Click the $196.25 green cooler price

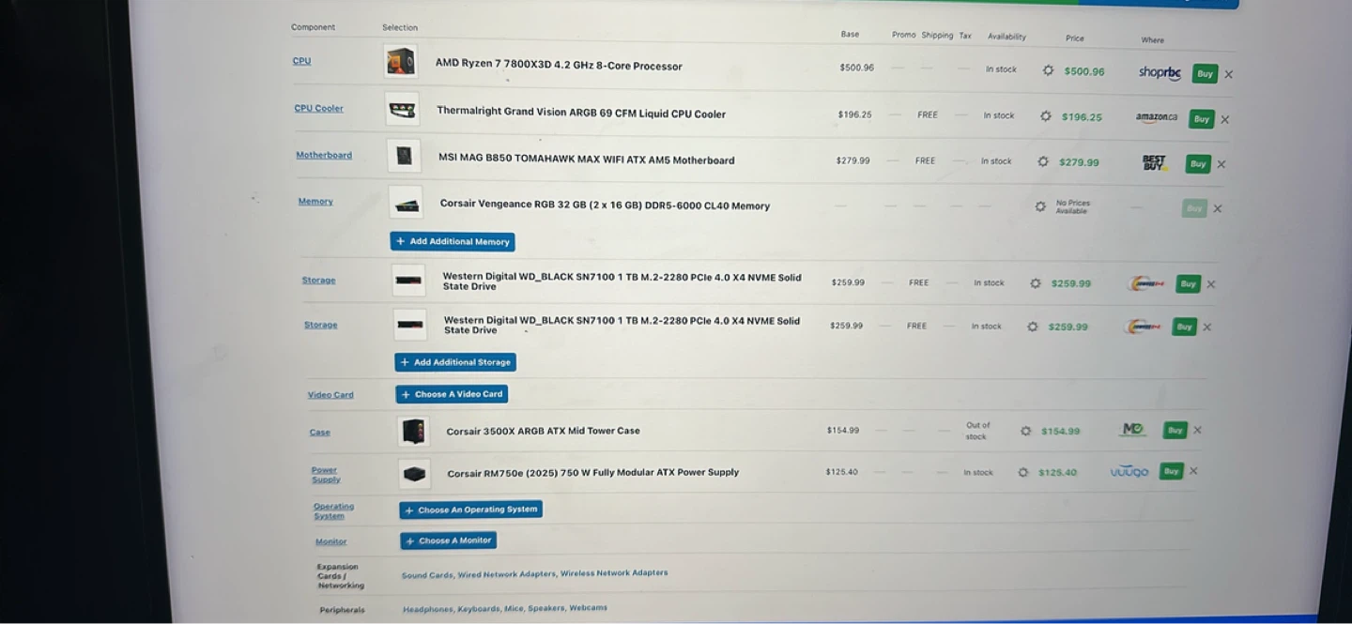pyautogui.click(x=1082, y=117)
